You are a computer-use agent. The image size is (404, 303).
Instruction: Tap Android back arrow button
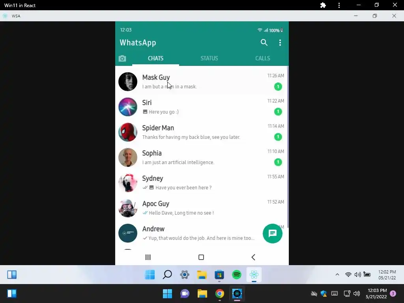point(253,257)
